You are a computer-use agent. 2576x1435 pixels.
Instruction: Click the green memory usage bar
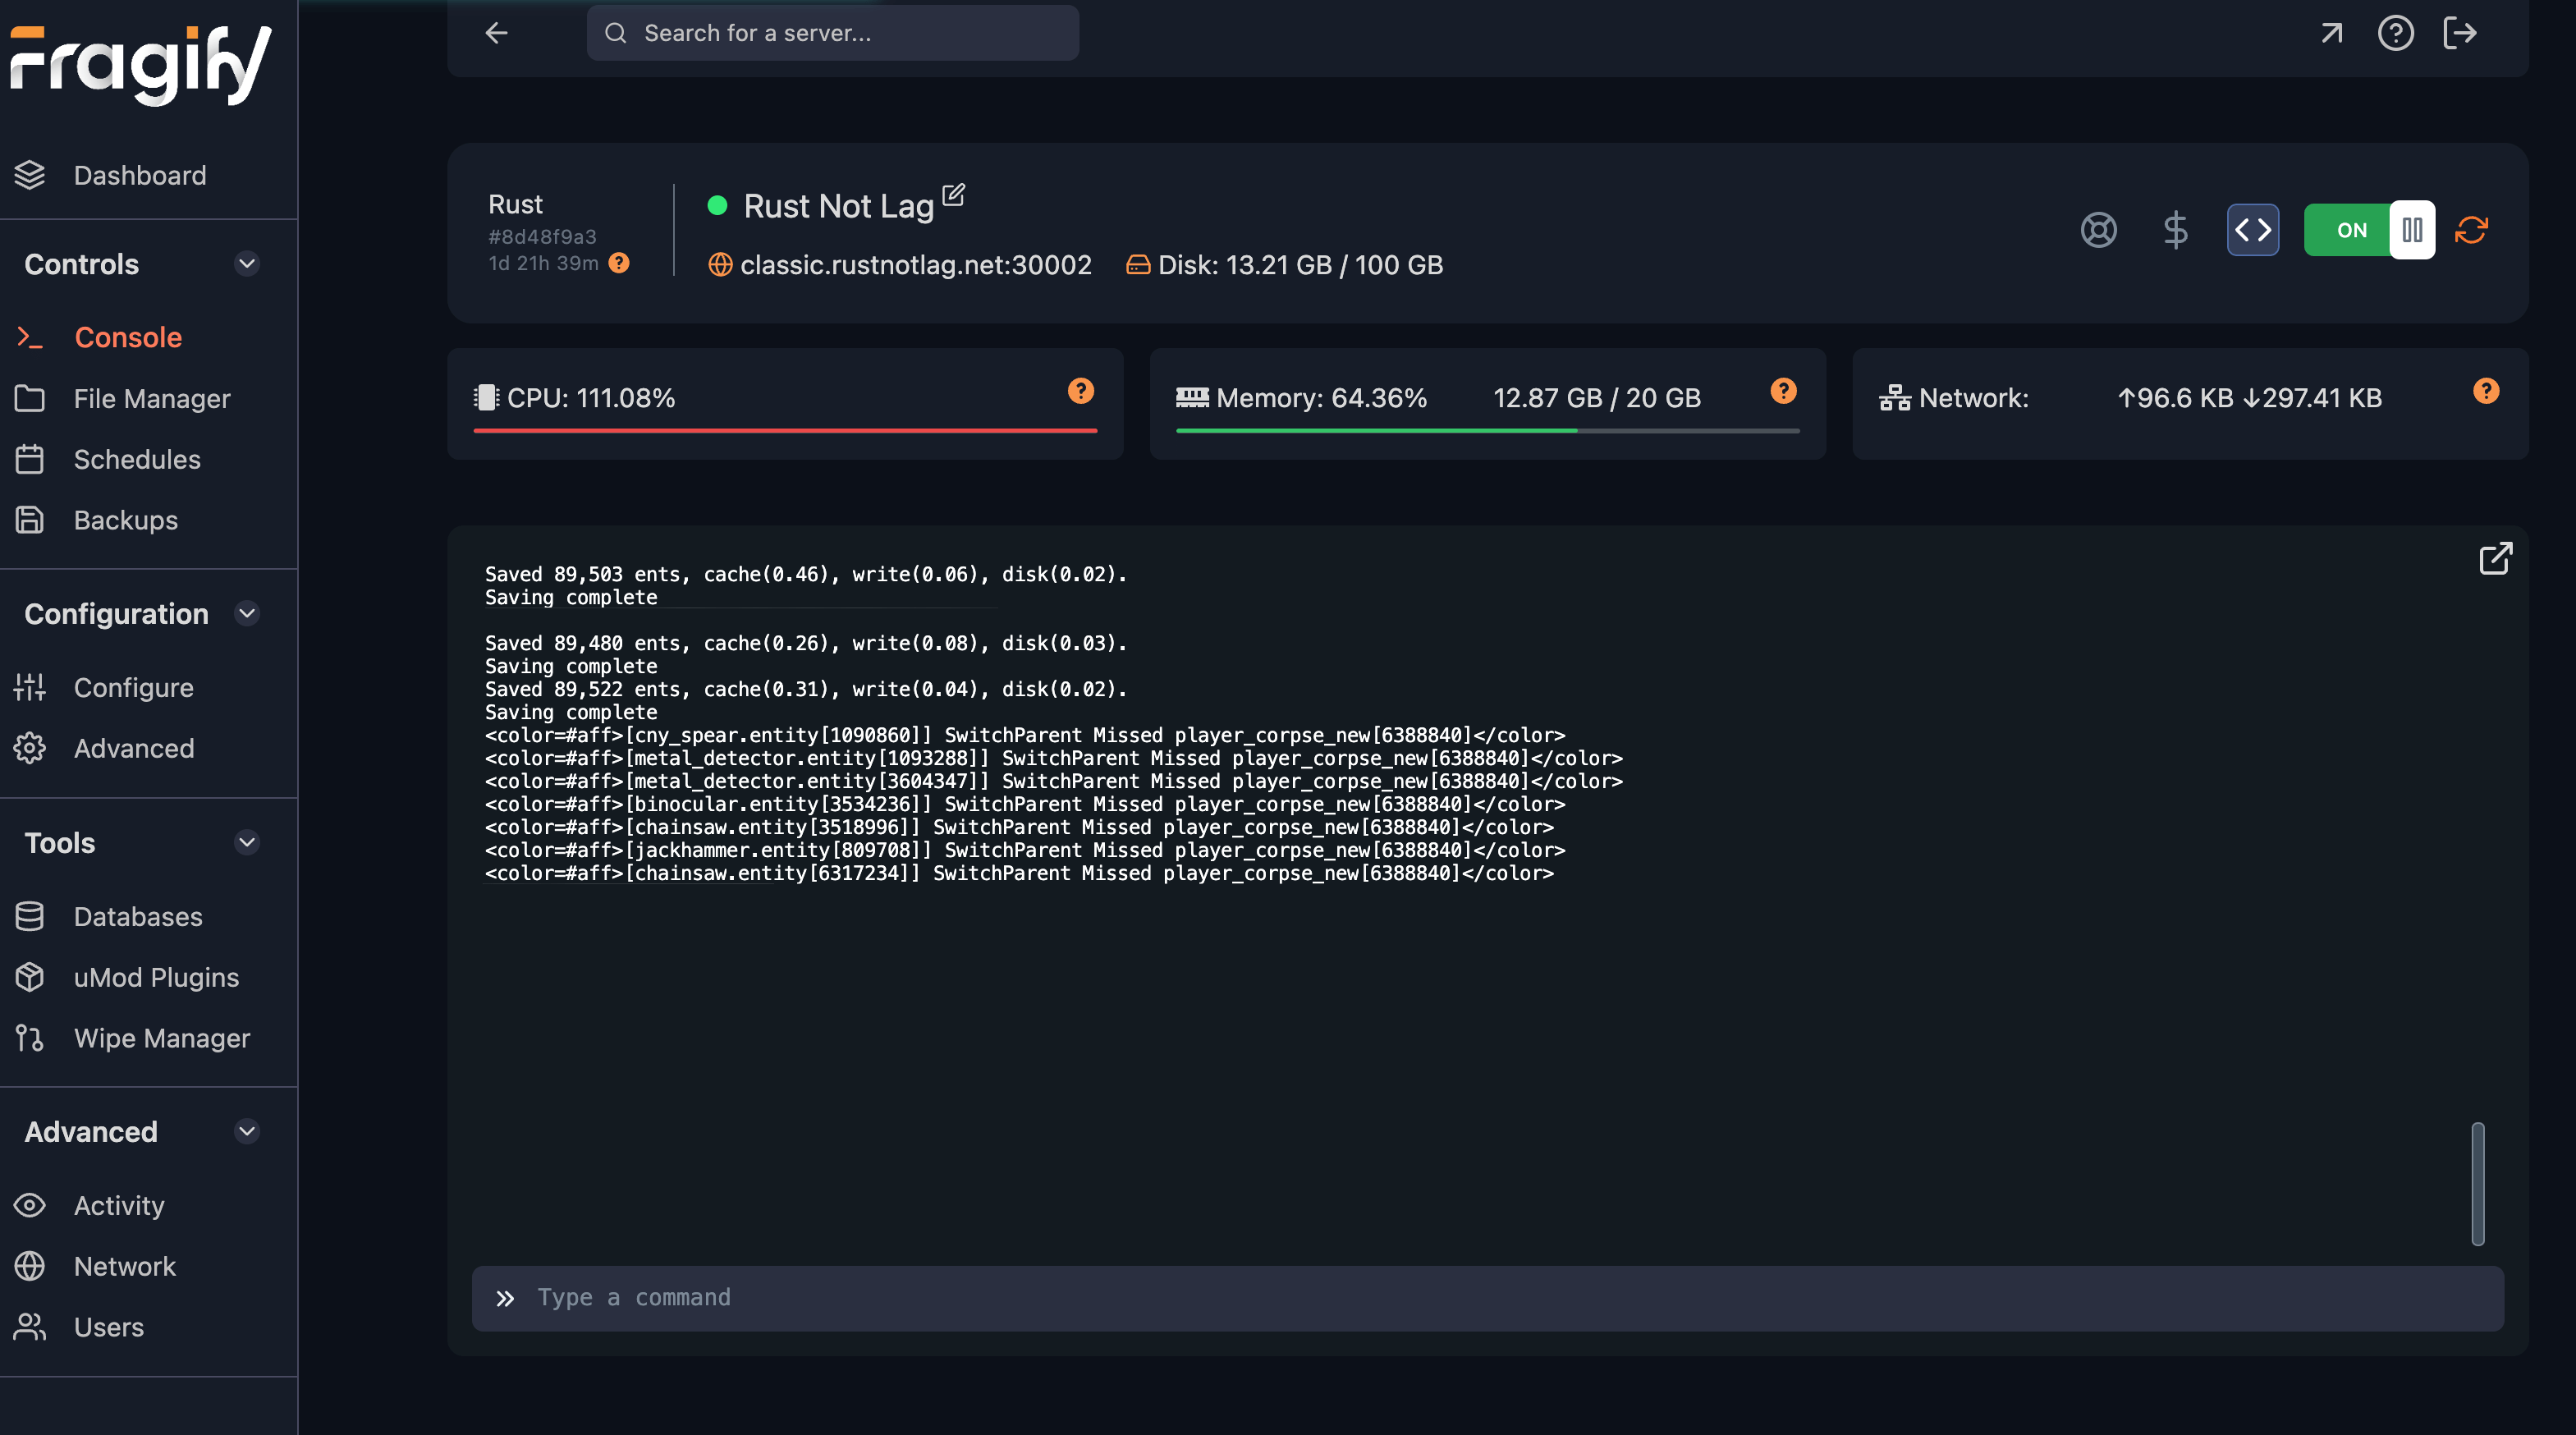(1377, 432)
